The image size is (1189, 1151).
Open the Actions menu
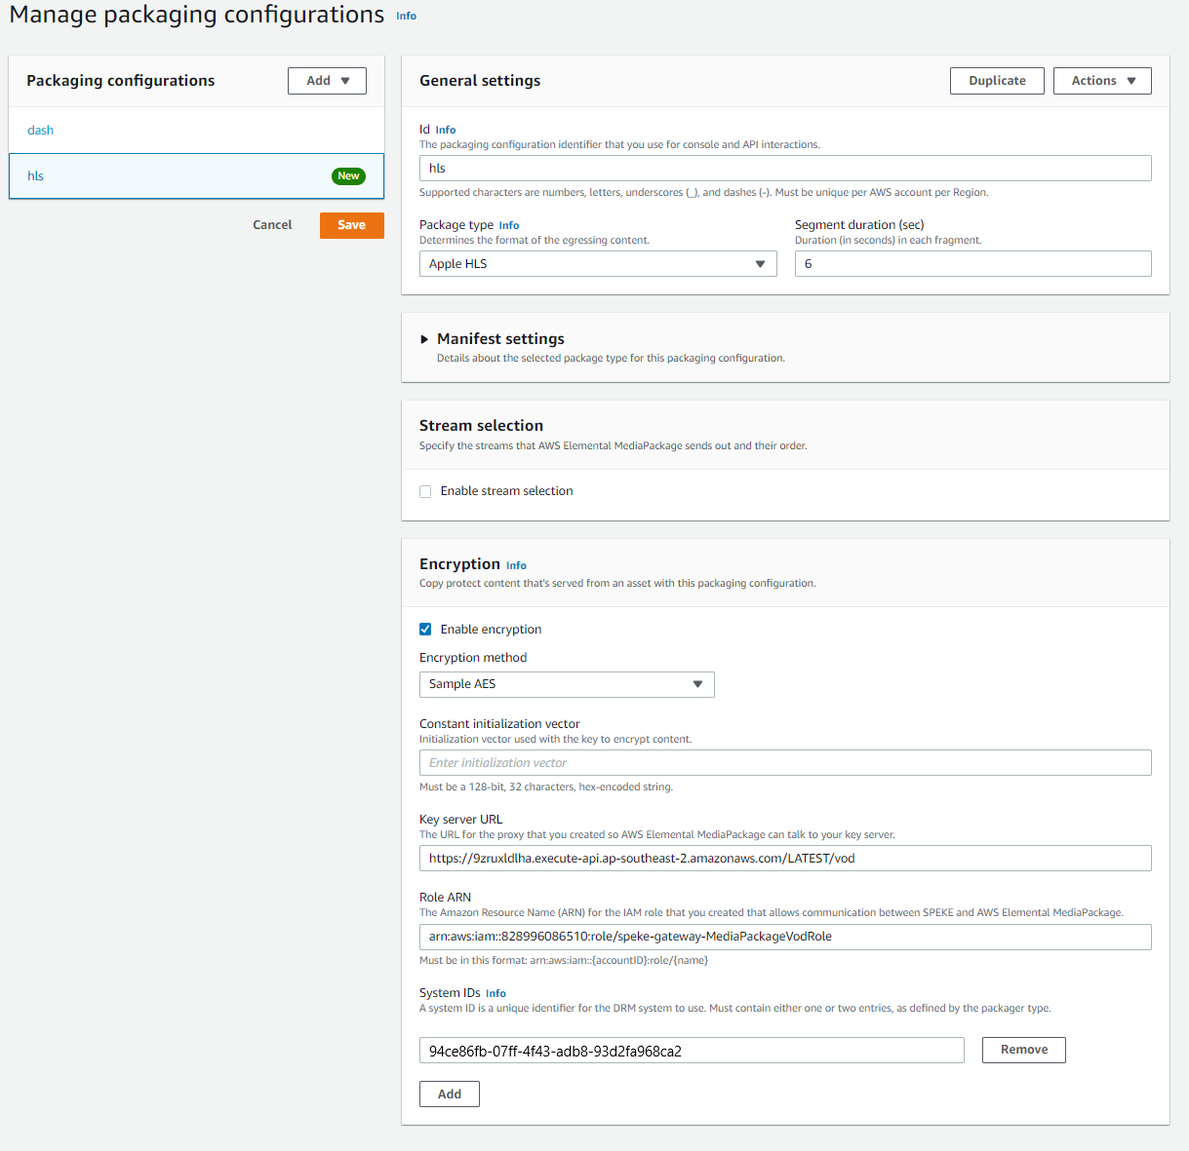pos(1101,80)
